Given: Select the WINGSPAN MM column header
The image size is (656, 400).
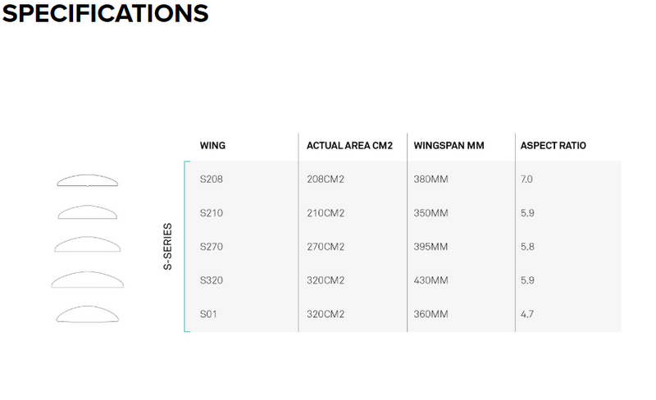Looking at the screenshot, I should (x=449, y=146).
